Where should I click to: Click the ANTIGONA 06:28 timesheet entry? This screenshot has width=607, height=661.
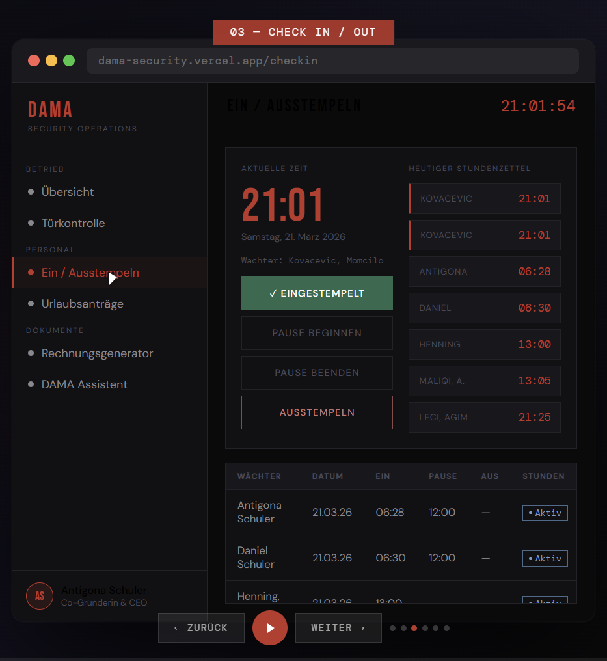485,271
